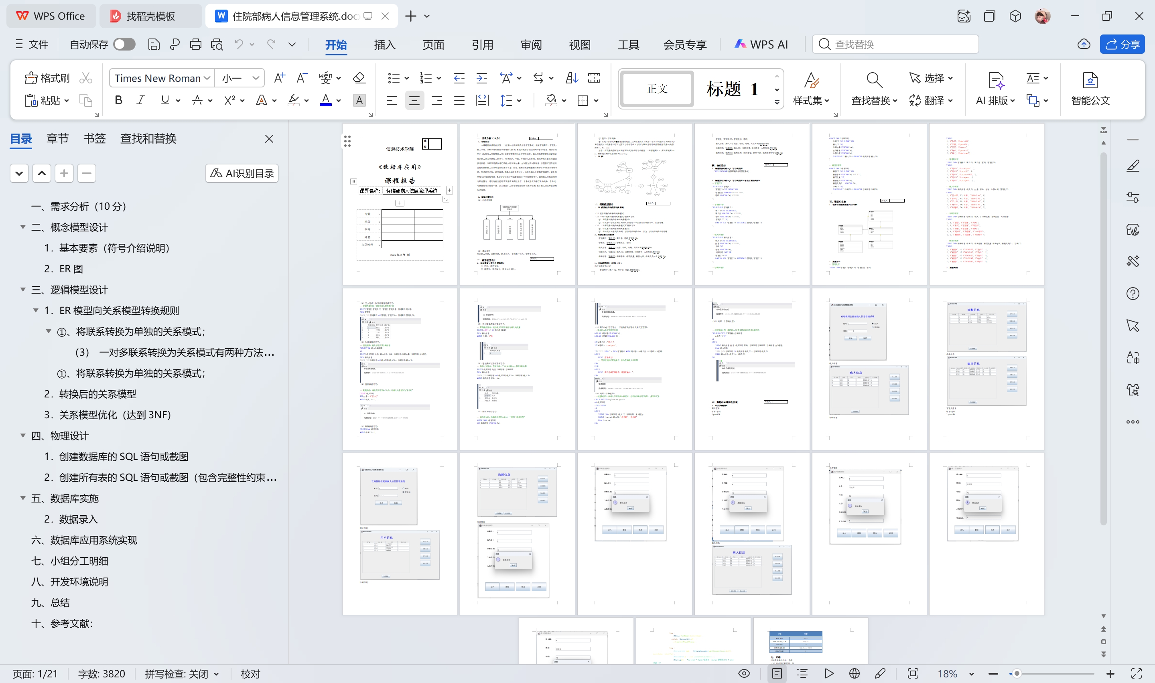Toggle eye protection mode in the status bar
Viewport: 1155px width, 683px height.
click(x=744, y=674)
